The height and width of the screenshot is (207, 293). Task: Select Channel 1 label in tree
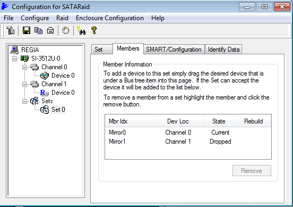(x=54, y=84)
